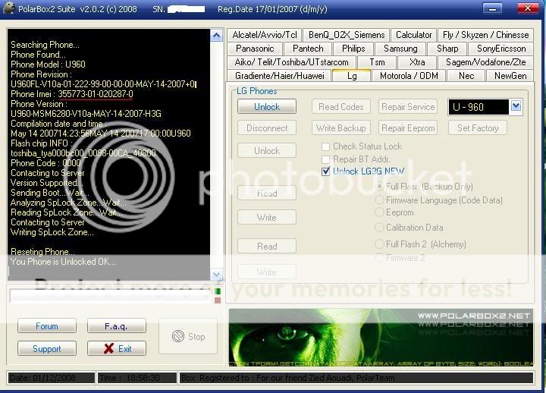Click the Phone Imei number in log
The height and width of the screenshot is (393, 546).
[96, 94]
